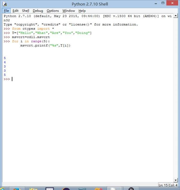The height and width of the screenshot is (190, 180).
Task: Place cursor at the last empty >>> prompt
Action: [12, 79]
